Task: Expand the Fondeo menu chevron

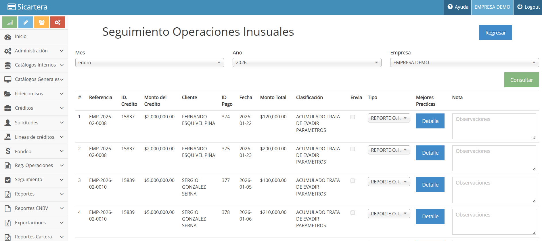Action: pos(62,151)
